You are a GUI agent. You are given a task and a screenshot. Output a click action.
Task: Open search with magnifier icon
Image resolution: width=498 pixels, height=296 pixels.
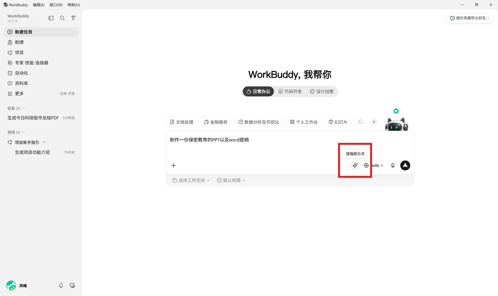(62, 18)
